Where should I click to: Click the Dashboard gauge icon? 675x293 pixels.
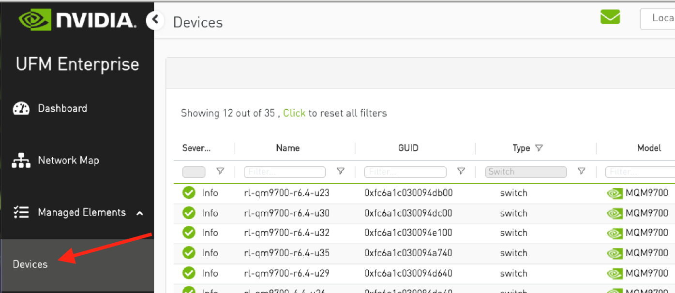click(21, 108)
